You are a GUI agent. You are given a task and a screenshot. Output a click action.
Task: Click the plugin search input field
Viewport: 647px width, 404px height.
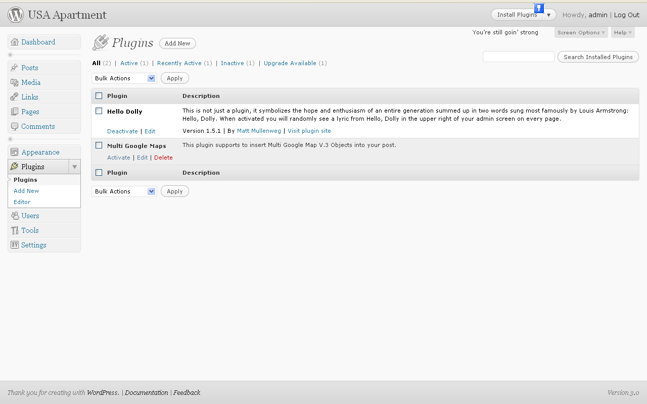pos(519,57)
